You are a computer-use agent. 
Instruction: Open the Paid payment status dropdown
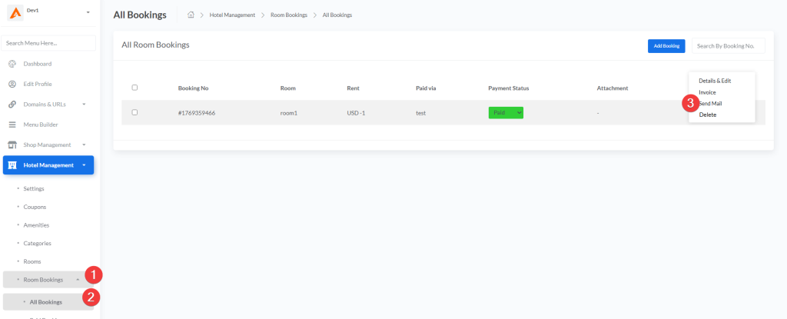coord(506,113)
